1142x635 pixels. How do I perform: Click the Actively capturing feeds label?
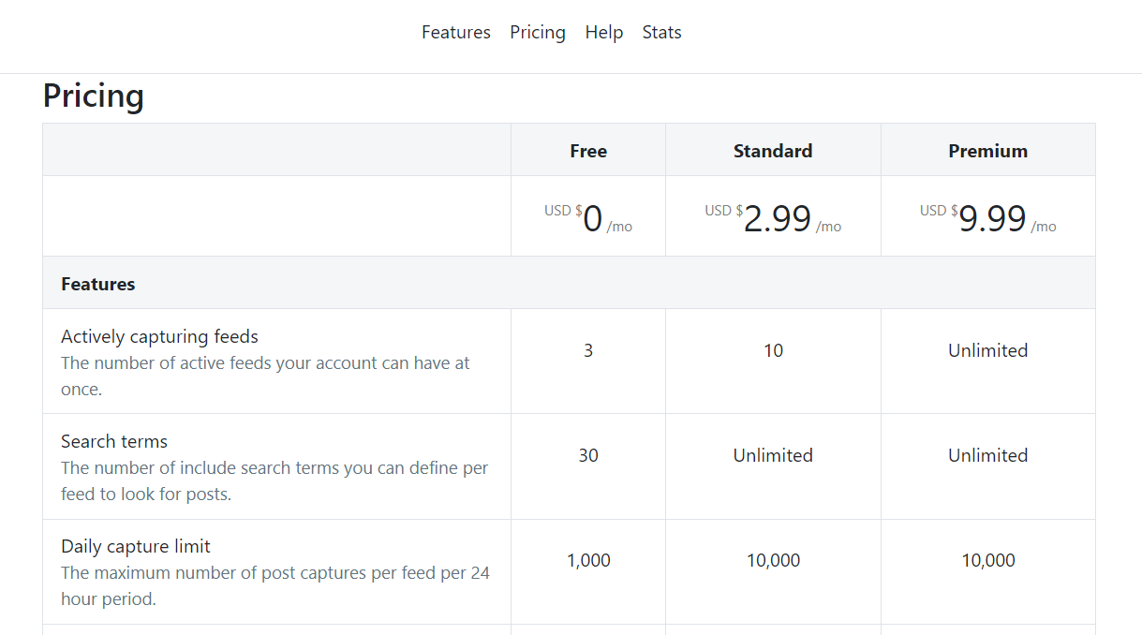tap(159, 336)
